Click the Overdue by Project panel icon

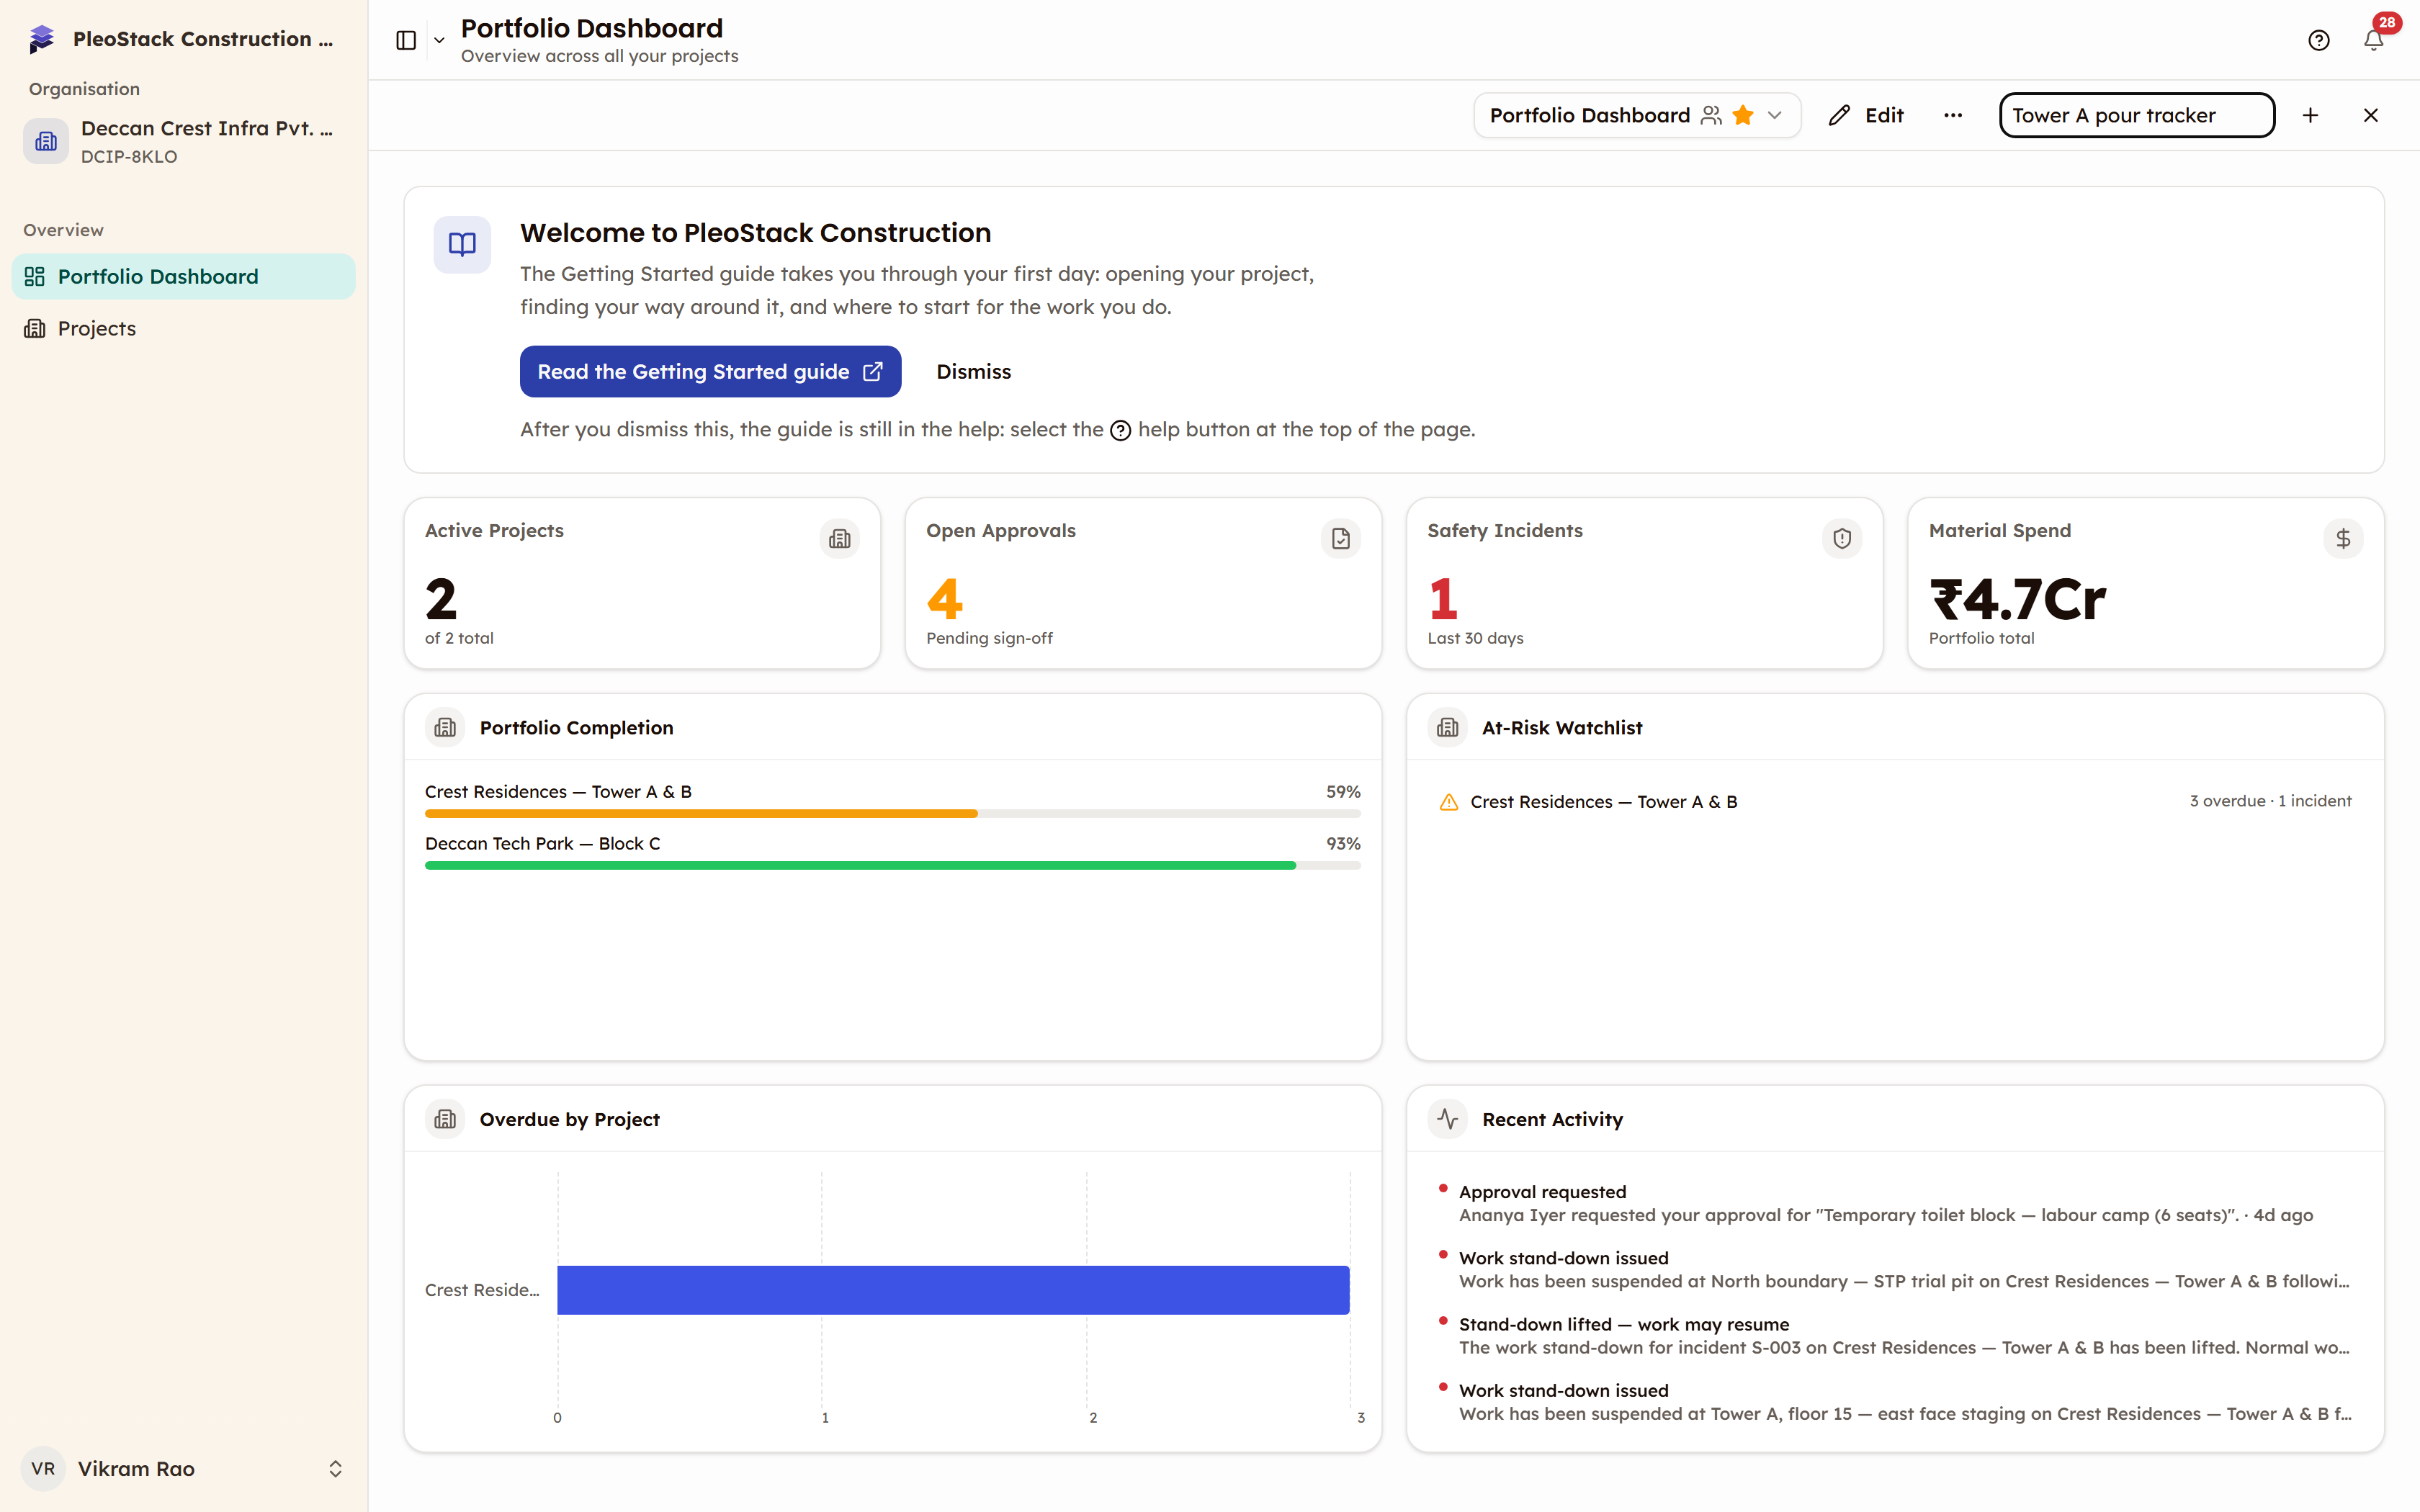tap(445, 1119)
